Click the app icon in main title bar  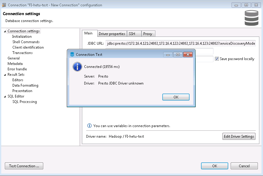click(4, 5)
